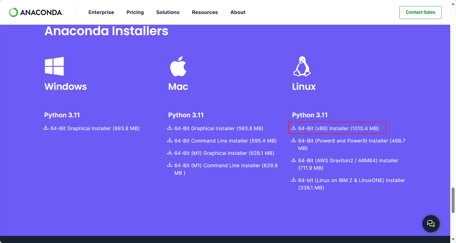Click download icon for Power8 and Power9 Installer
456x243 pixels.
[x=294, y=140]
